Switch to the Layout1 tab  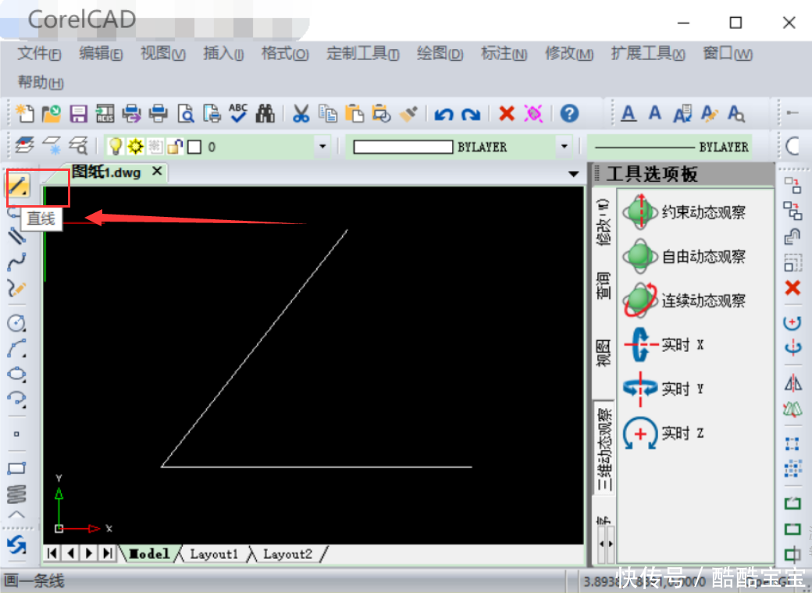coord(214,554)
